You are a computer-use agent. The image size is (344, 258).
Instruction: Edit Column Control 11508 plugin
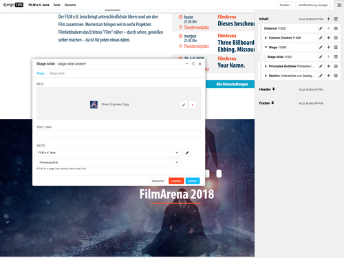pyautogui.click(x=321, y=38)
